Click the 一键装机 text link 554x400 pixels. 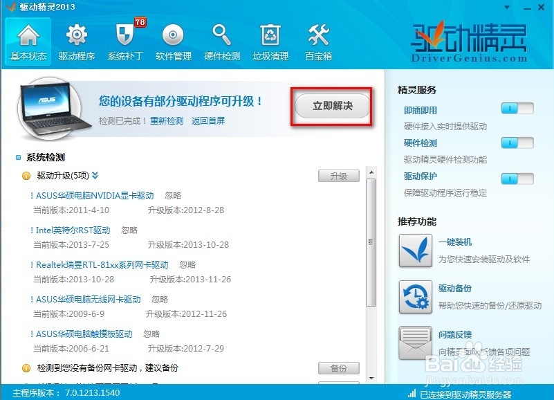coord(454,242)
